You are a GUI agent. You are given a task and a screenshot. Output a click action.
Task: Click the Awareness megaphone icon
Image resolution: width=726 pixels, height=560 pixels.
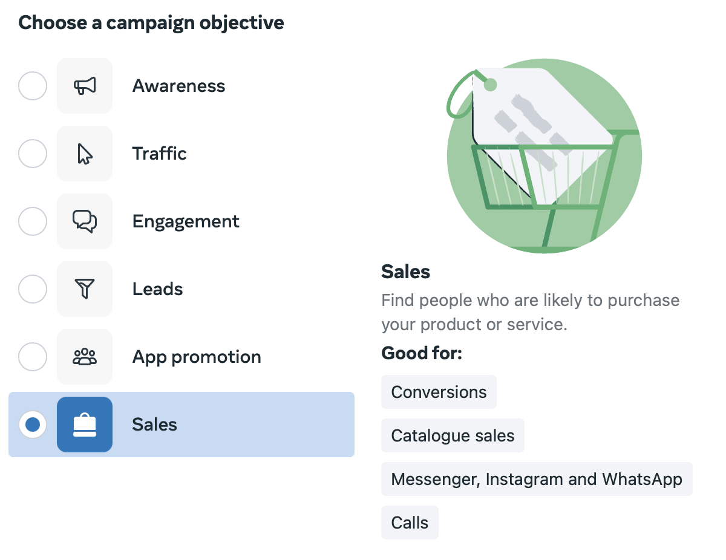click(x=85, y=86)
